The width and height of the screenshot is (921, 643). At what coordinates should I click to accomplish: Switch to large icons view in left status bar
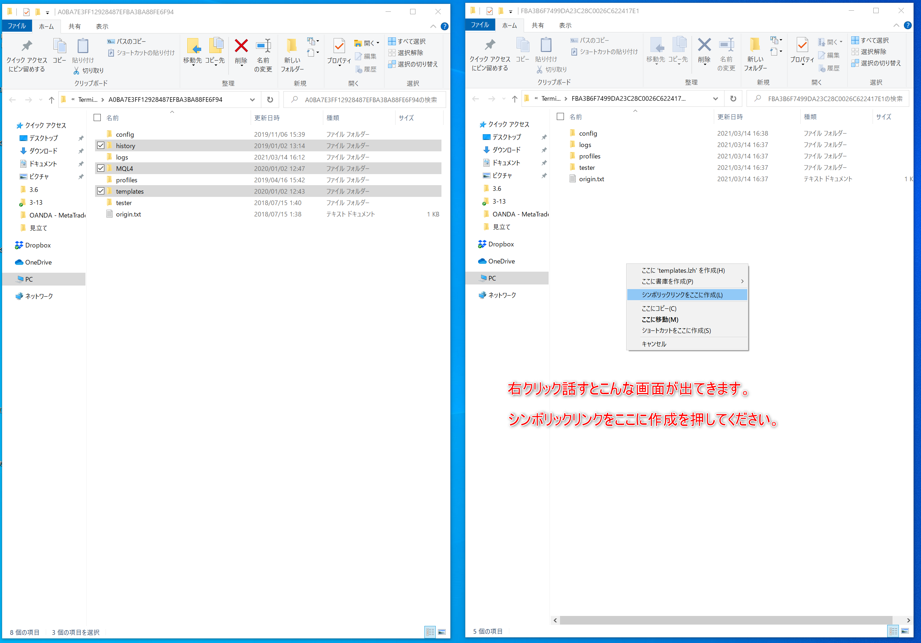click(x=442, y=632)
